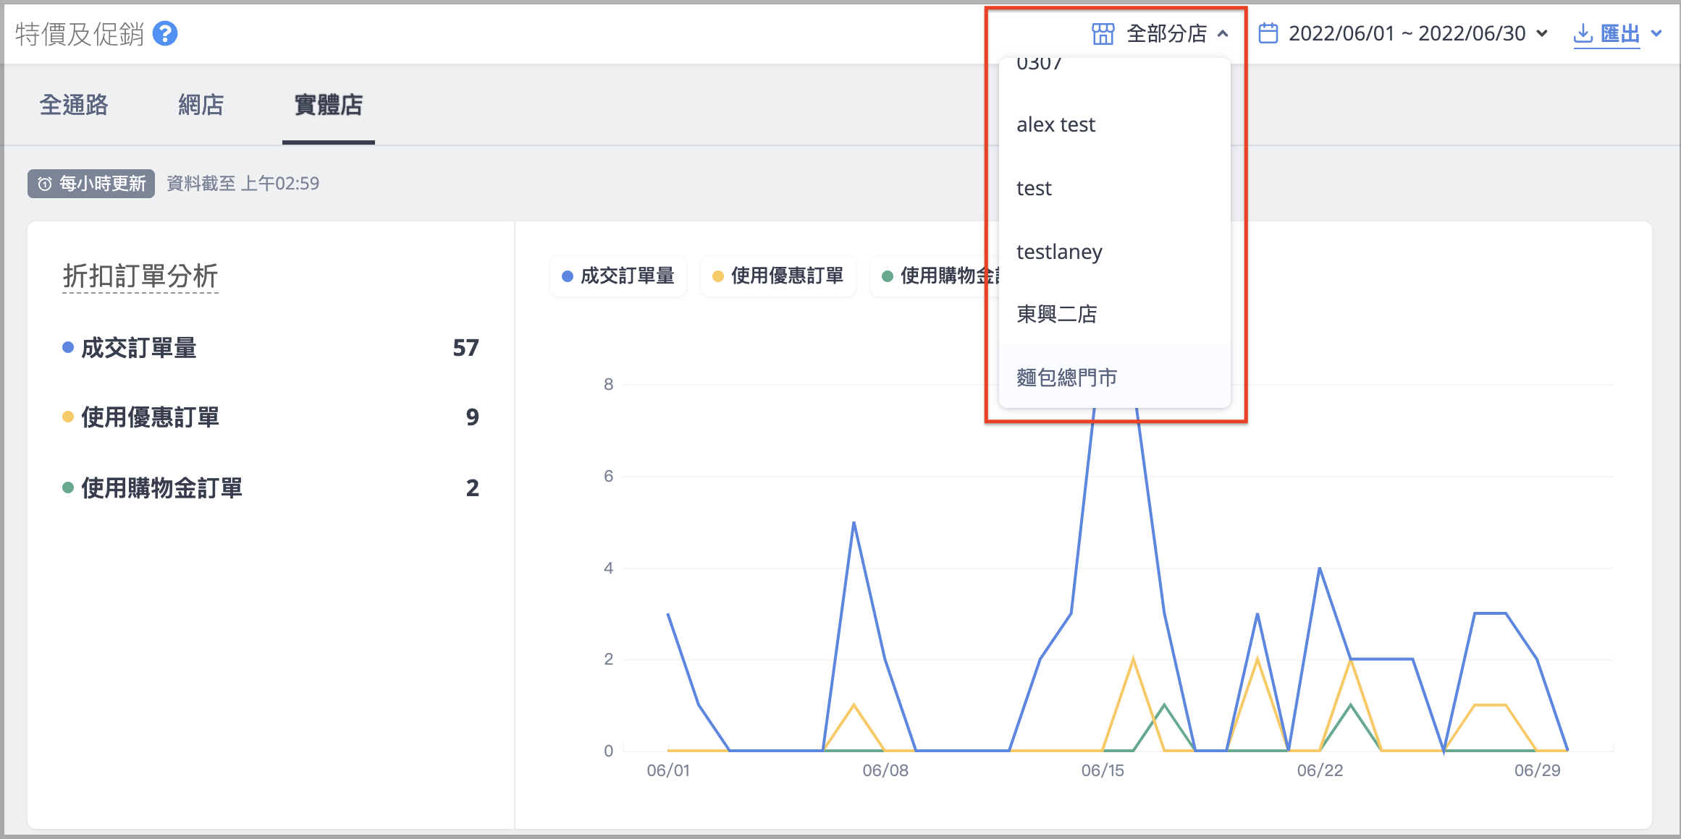Click 使用購物金訂單 row in summary list
Viewport: 1681px width, 839px height.
[x=271, y=488]
